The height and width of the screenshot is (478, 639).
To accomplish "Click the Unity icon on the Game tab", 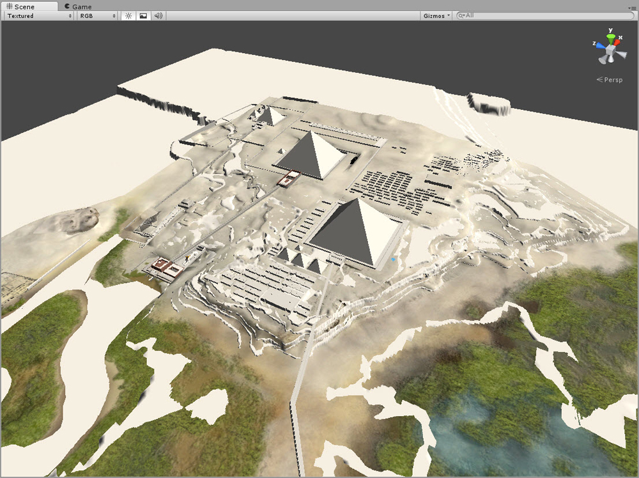I will (x=66, y=6).
